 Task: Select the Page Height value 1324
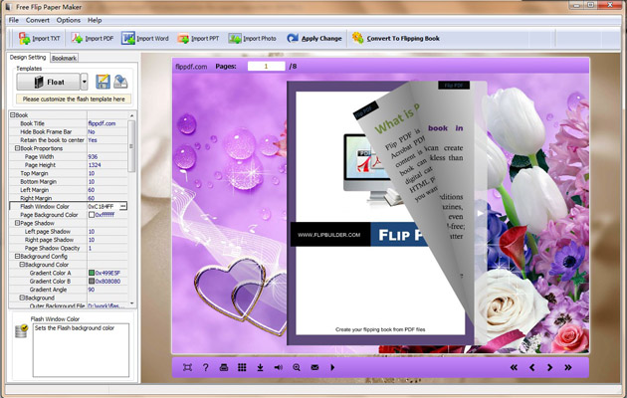pos(95,165)
